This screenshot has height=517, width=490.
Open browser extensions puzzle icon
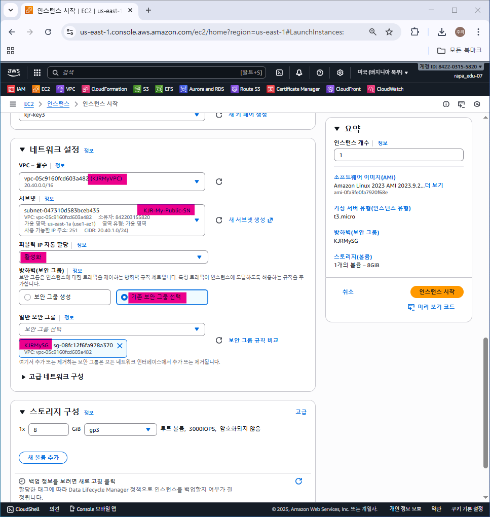[414, 32]
